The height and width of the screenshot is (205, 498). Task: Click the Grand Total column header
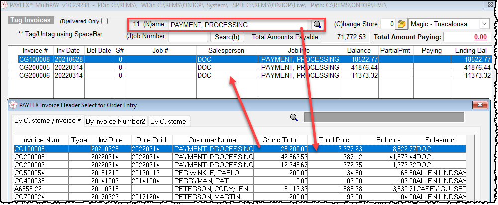tap(280, 141)
